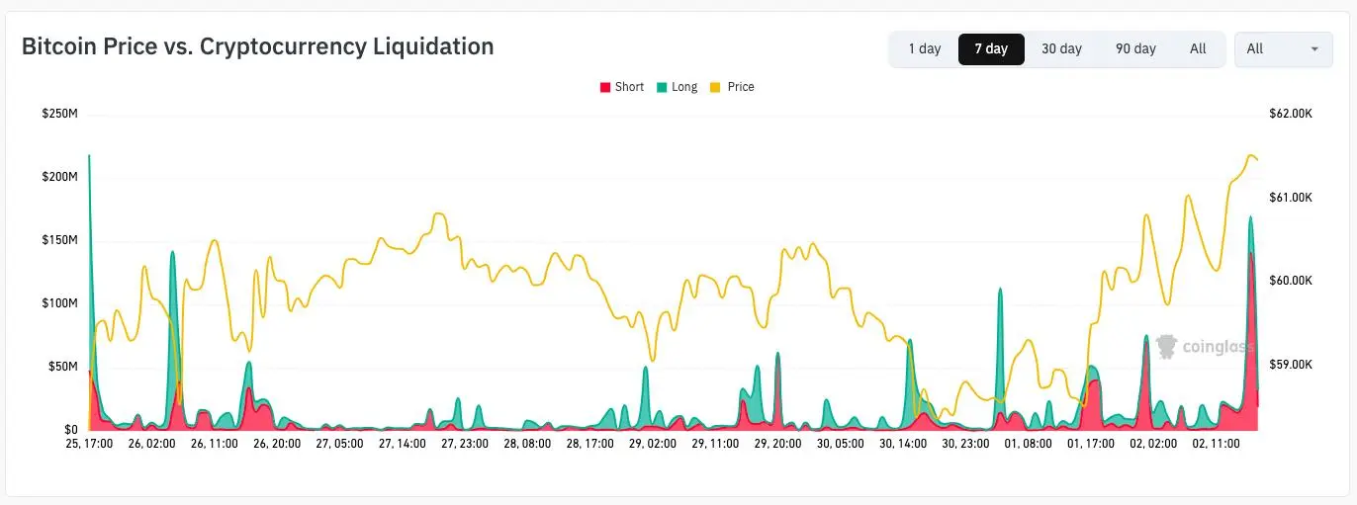Click the red Short legend swatch
Image resolution: width=1357 pixels, height=505 pixels.
click(605, 87)
